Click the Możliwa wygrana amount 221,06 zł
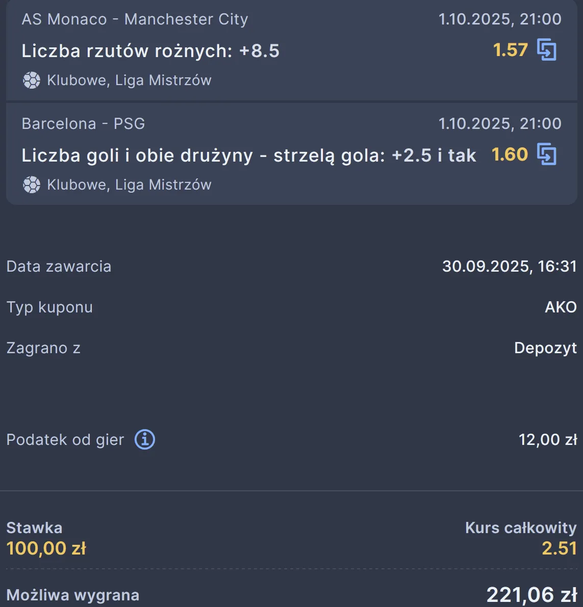Viewport: 583px width, 607px height. pyautogui.click(x=531, y=595)
